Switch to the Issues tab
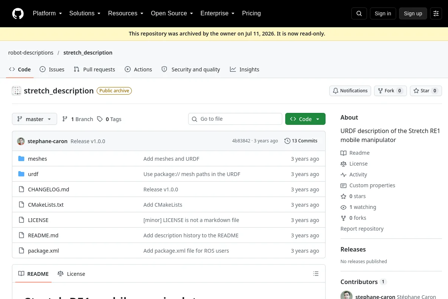Image resolution: width=448 pixels, height=299 pixels. [52, 70]
